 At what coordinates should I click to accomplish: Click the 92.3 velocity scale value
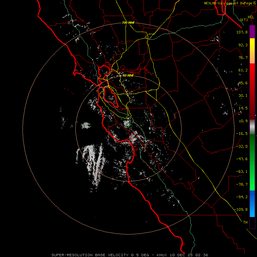point(243,45)
